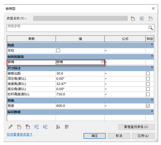Click the Move Parameter Up icon
This screenshot has height=145, width=161.
coord(36,127)
